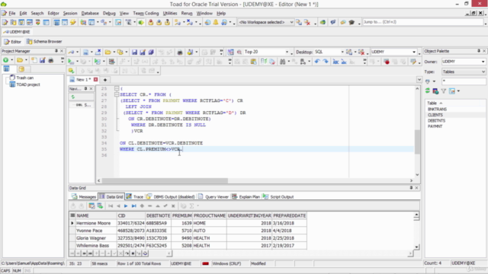
Task: Select the CLIENTS table in Object Palette
Action: tap(435, 115)
